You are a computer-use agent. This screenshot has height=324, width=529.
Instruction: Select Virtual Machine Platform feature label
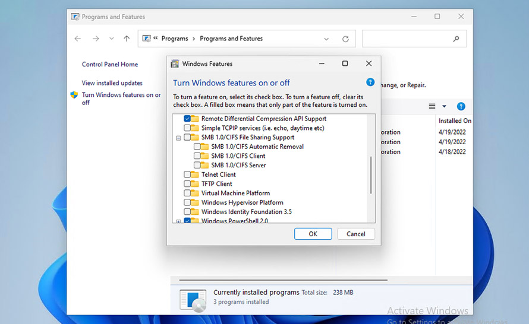pyautogui.click(x=235, y=193)
